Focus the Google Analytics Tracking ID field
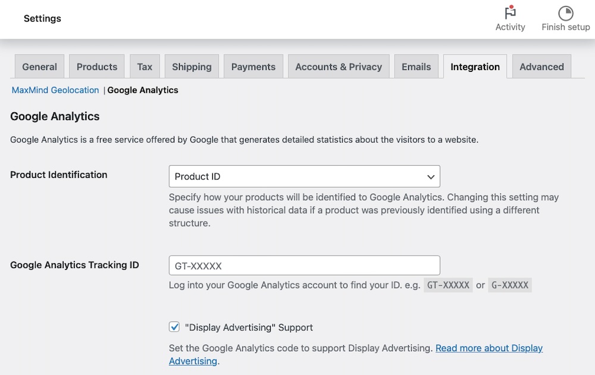 click(304, 266)
